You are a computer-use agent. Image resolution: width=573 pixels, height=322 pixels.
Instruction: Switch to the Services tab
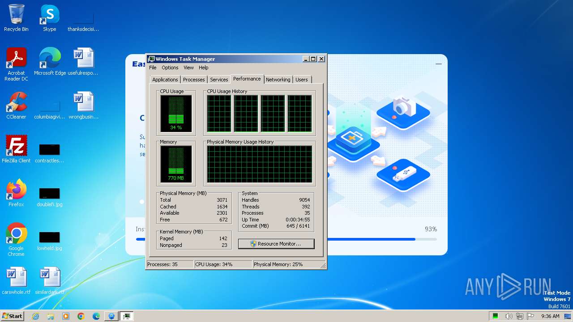pos(219,80)
